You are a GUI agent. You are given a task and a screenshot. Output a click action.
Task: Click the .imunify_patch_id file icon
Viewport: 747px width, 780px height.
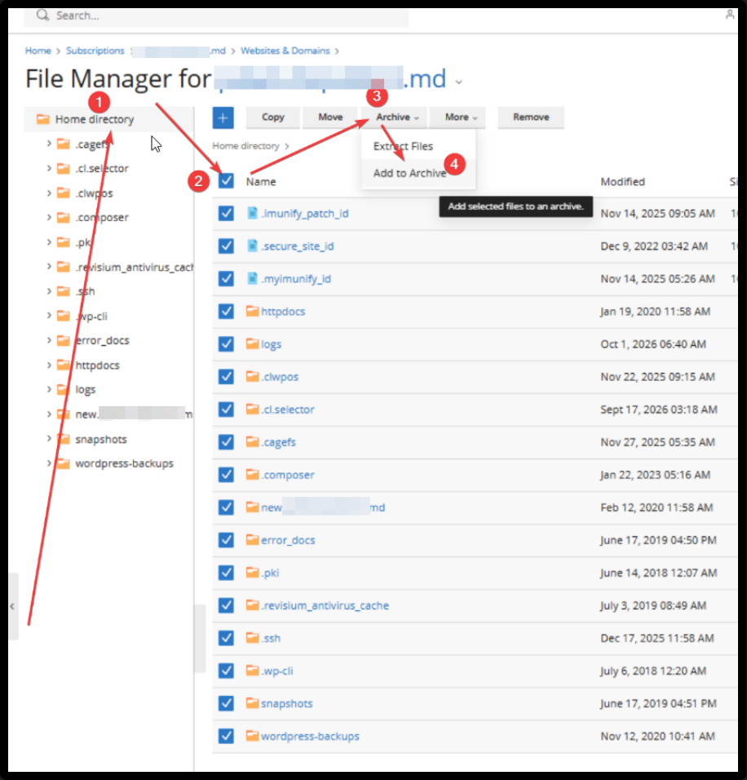(x=253, y=213)
